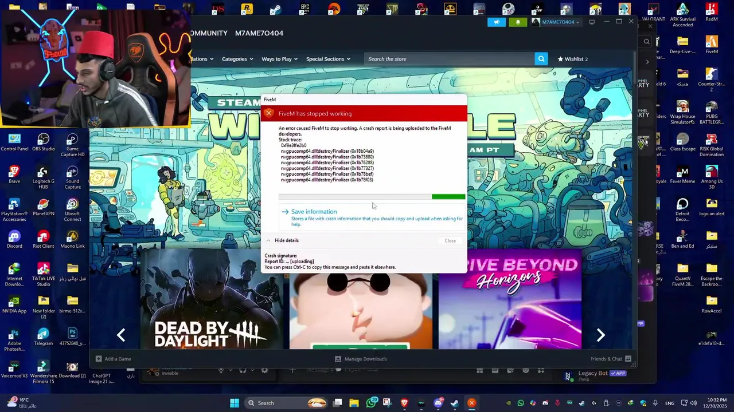This screenshot has width=734, height=412.
Task: Open Discord desktop shortcut
Action: tap(14, 239)
